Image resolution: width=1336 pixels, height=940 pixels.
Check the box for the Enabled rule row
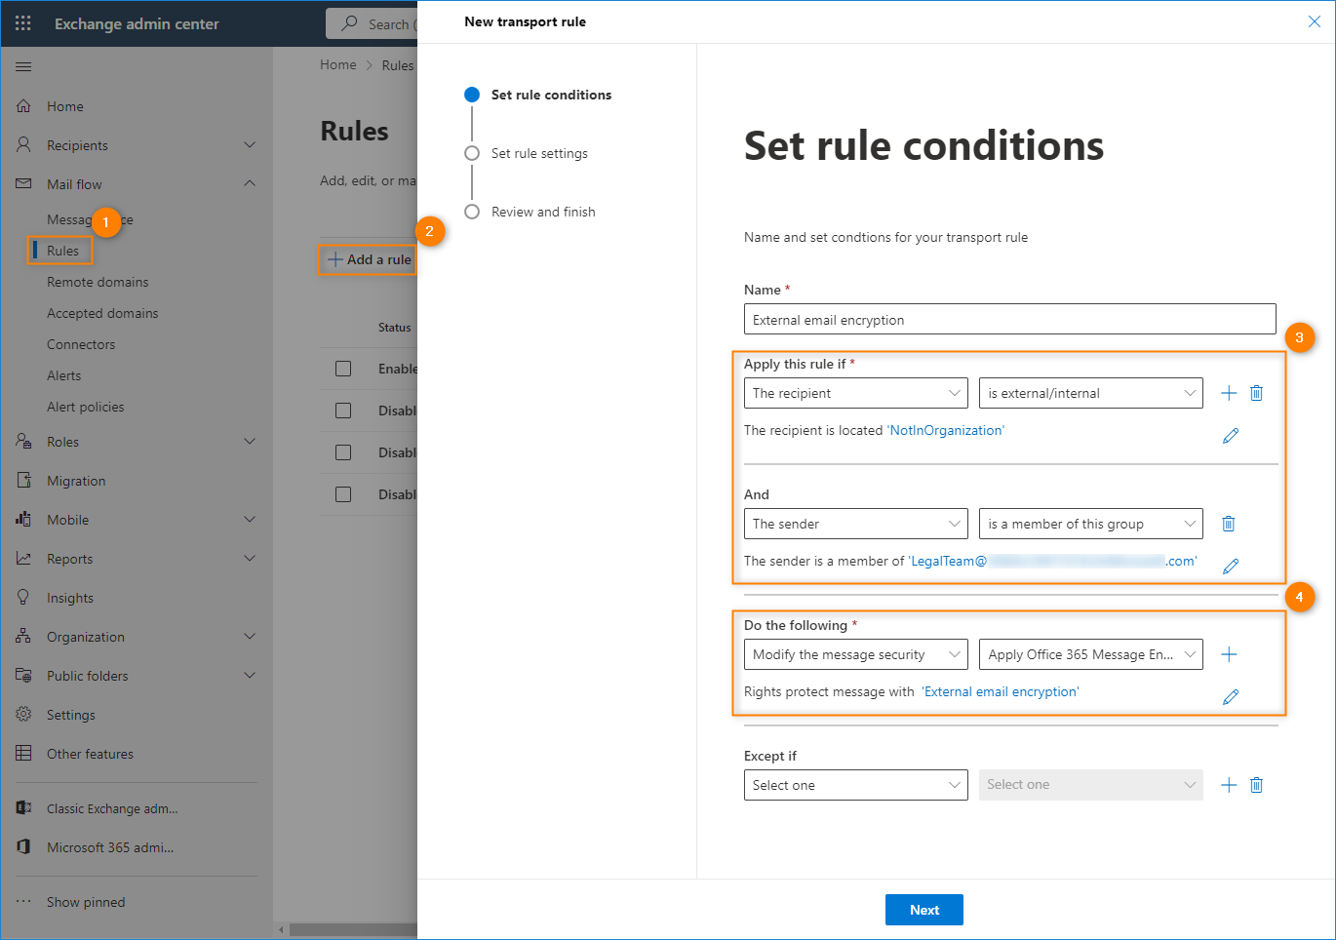point(343,369)
